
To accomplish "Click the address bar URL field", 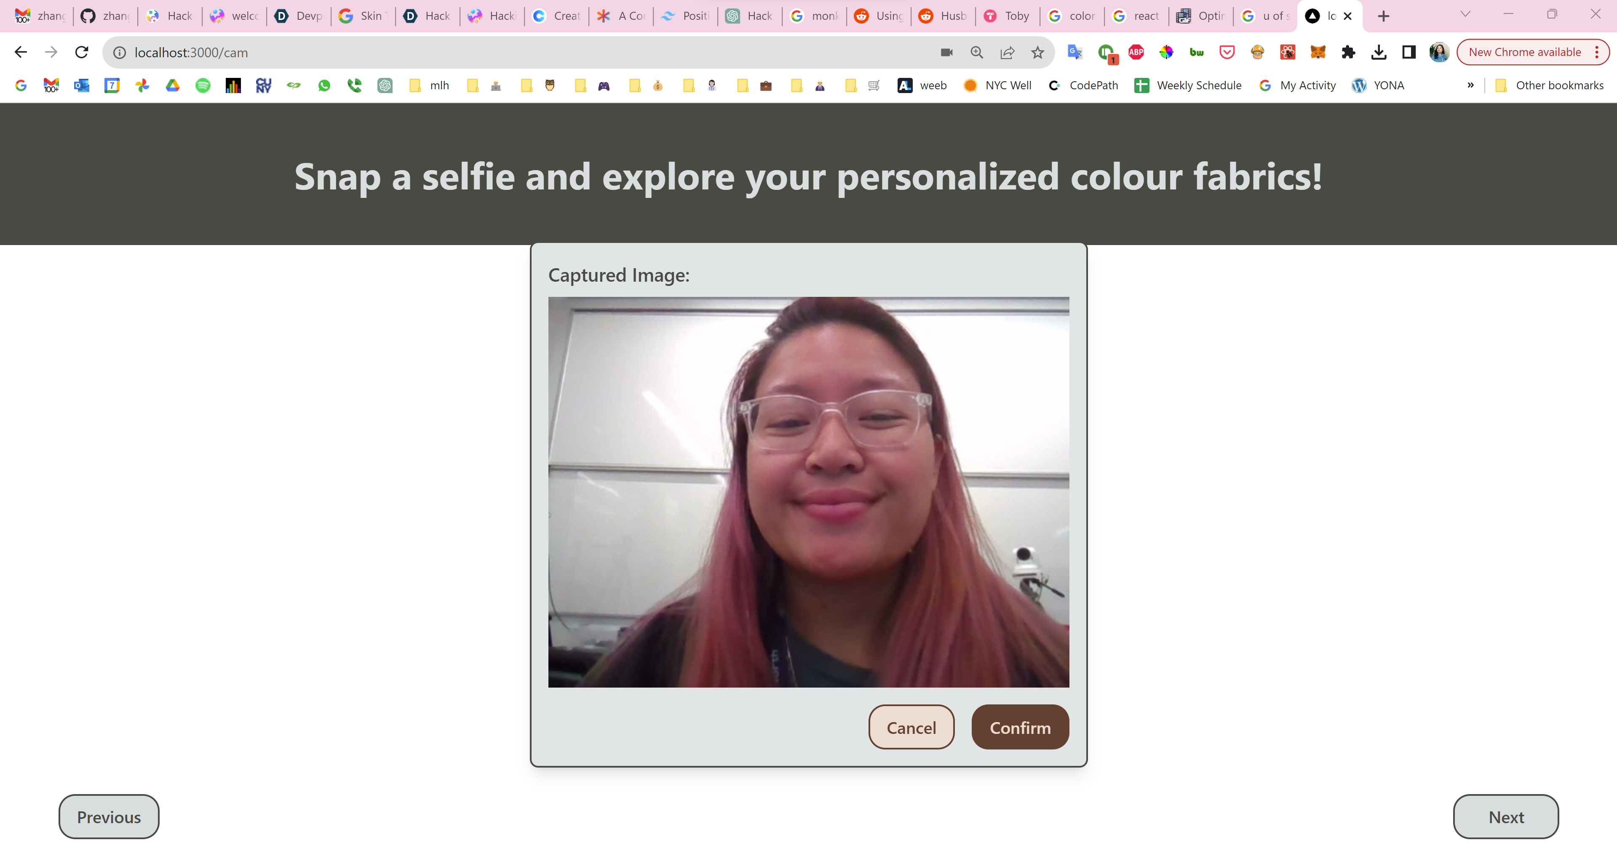I will tap(502, 52).
